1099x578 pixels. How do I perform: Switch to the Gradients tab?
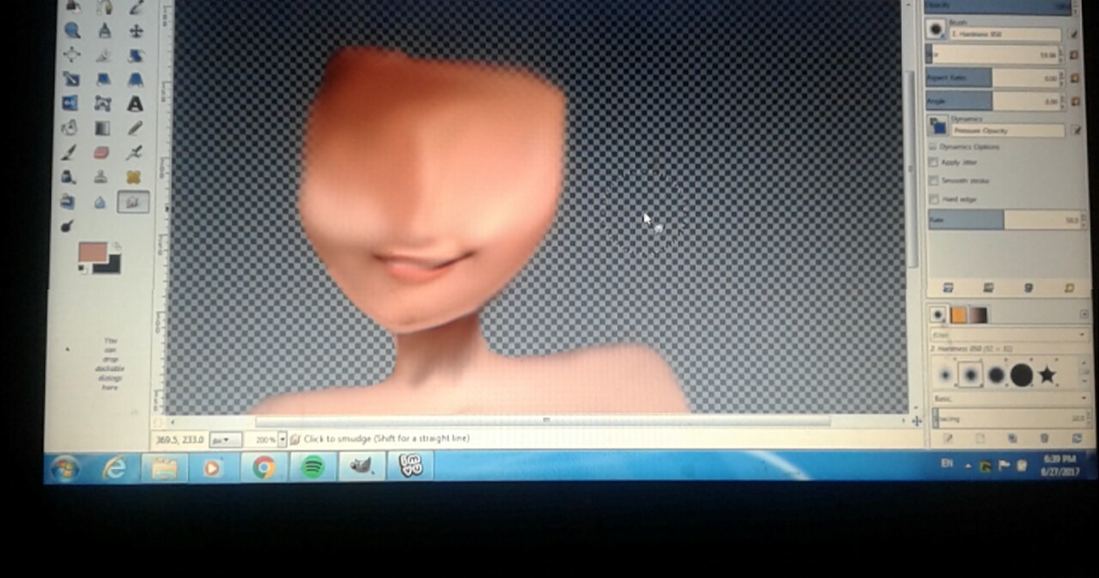(978, 314)
